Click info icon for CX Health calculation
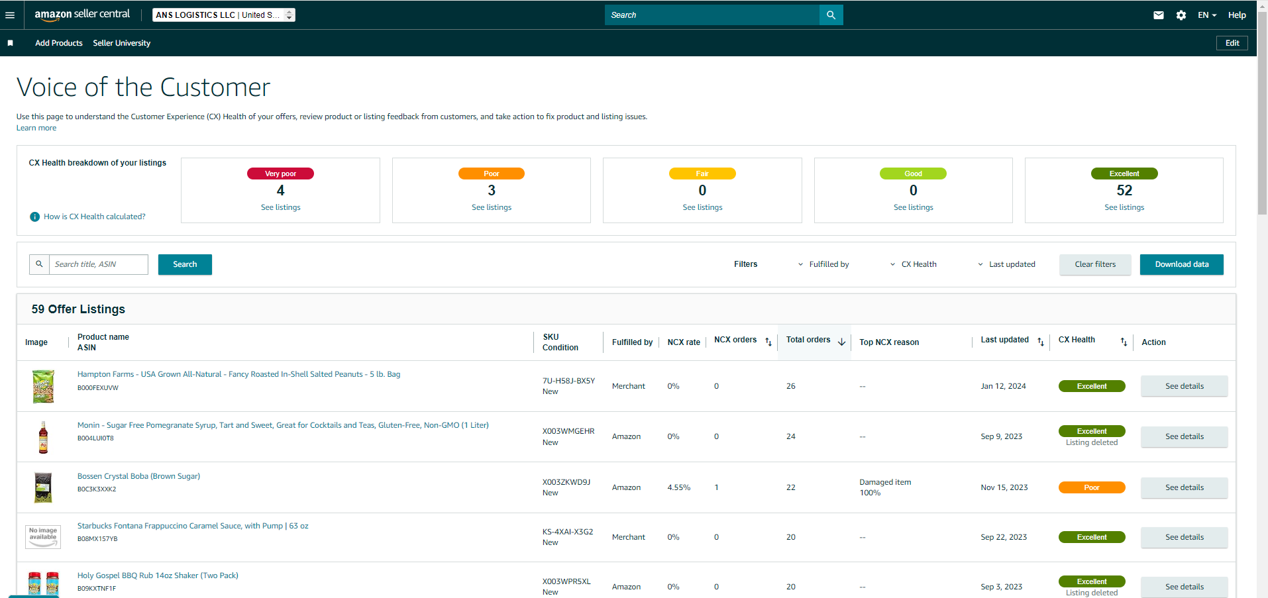Screen dimensions: 1268x598 tap(34, 217)
